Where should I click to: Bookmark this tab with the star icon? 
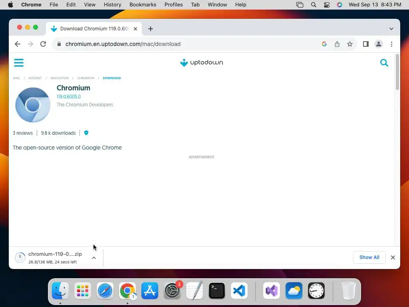tap(350, 44)
